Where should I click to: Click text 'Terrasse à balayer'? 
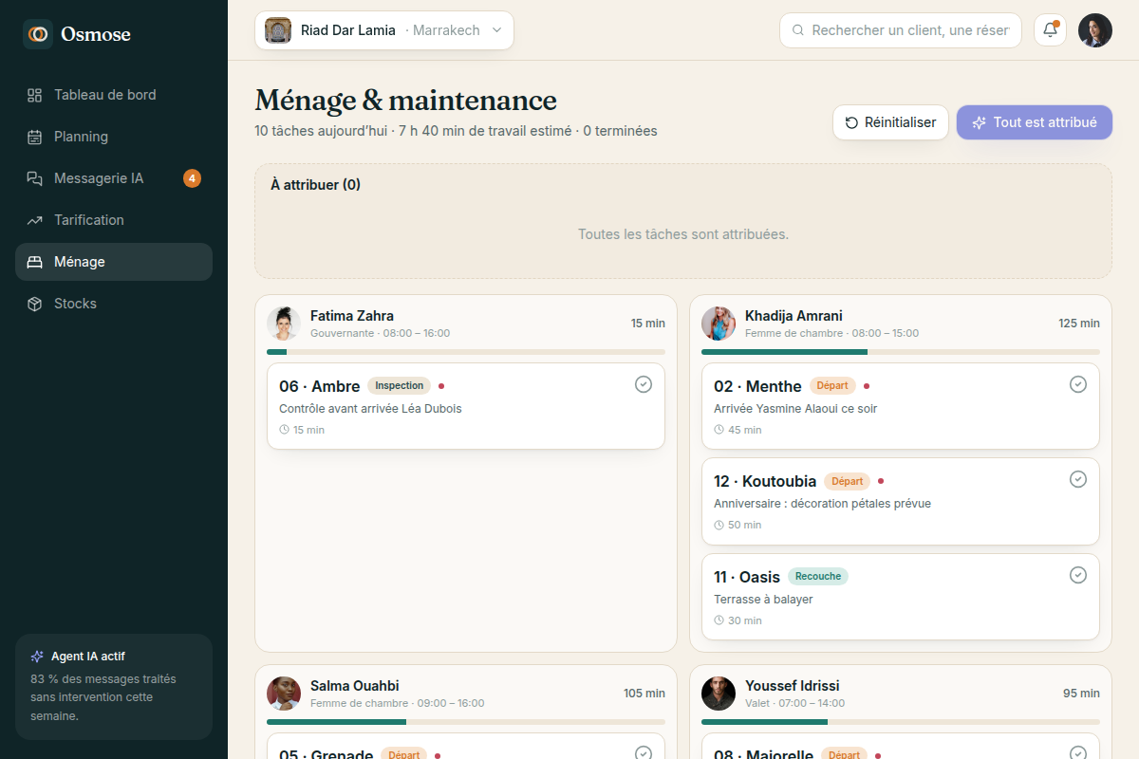(x=763, y=600)
